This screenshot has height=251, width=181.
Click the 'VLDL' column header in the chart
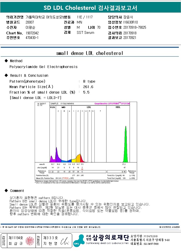53,107
